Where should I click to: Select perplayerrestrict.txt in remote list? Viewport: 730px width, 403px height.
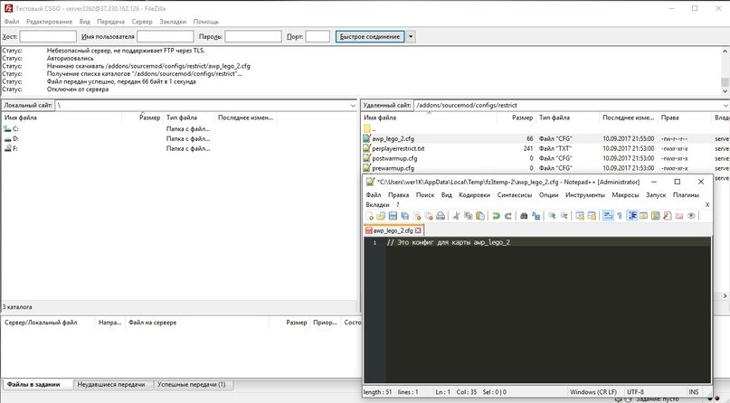pyautogui.click(x=545, y=148)
